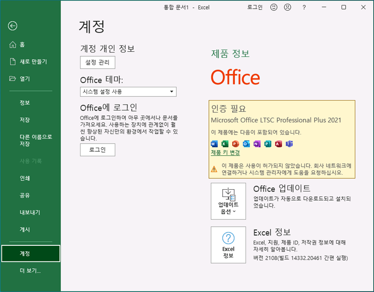374x292 pixels.
Task: Click the Office 업데이트 heading
Action: coord(282,189)
